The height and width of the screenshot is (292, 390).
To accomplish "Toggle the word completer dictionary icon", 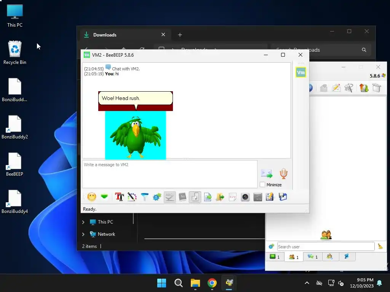I will click(182, 197).
